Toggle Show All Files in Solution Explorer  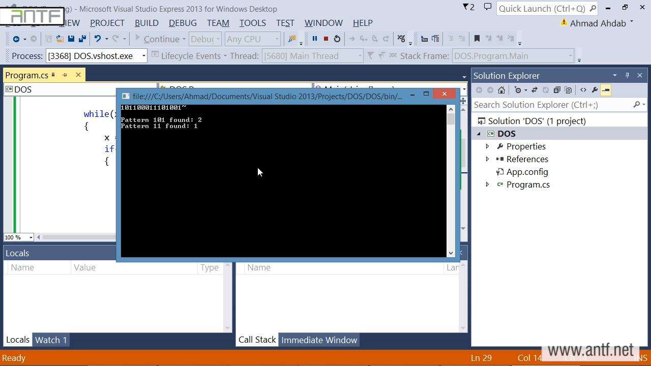pos(568,90)
